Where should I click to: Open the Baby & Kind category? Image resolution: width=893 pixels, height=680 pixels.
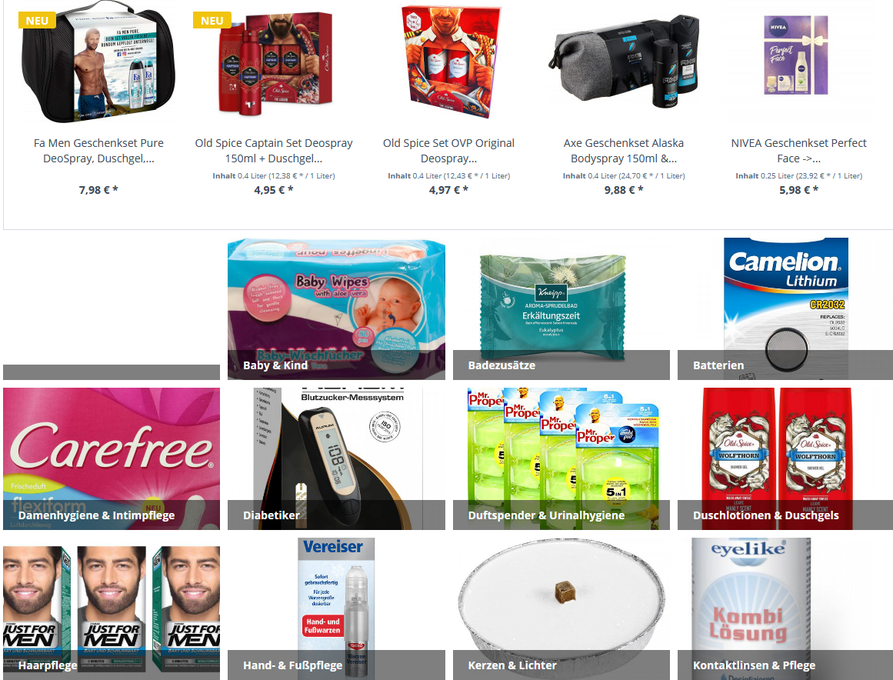click(x=336, y=308)
